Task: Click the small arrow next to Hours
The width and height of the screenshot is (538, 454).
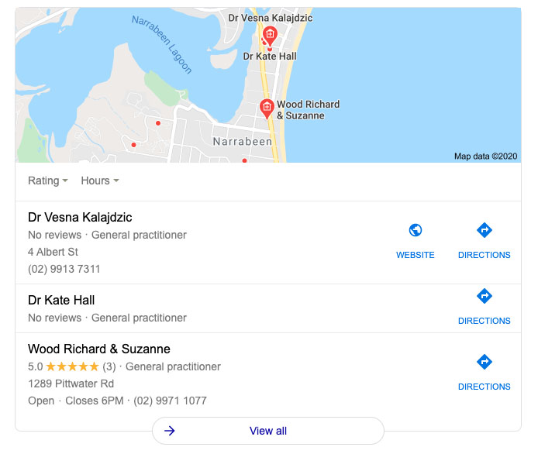Action: pos(116,181)
